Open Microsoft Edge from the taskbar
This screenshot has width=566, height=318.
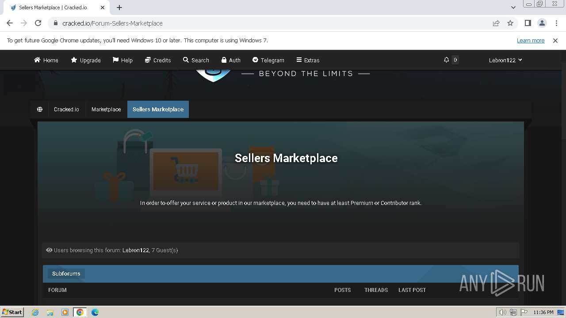point(95,312)
